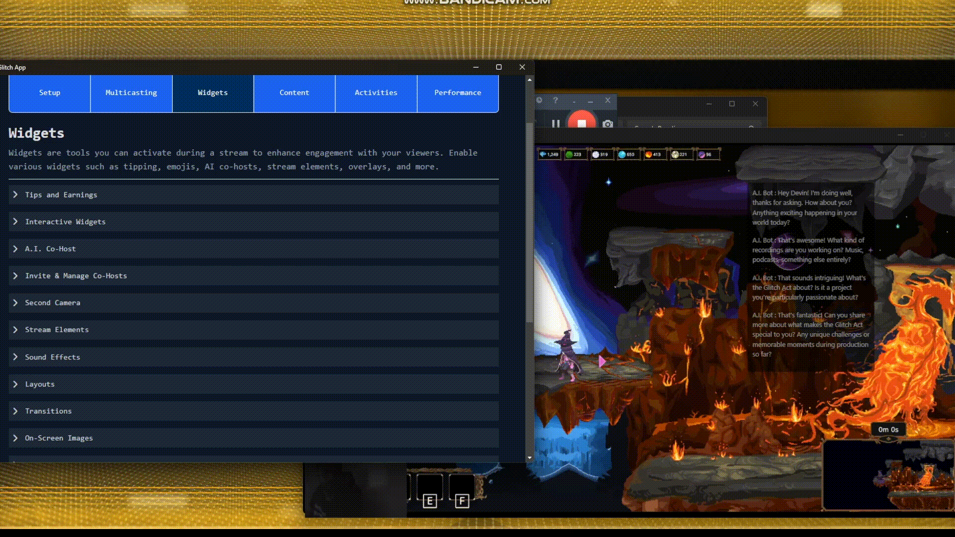Screen dimensions: 955x537
Task: Open the Content tab
Action: [294, 93]
